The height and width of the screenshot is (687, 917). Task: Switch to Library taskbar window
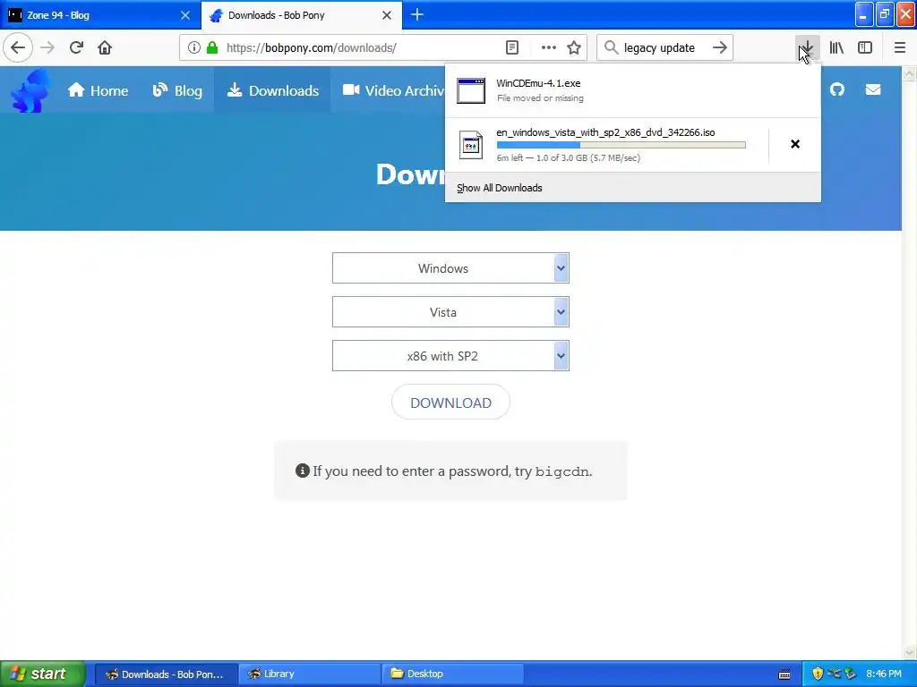309,674
